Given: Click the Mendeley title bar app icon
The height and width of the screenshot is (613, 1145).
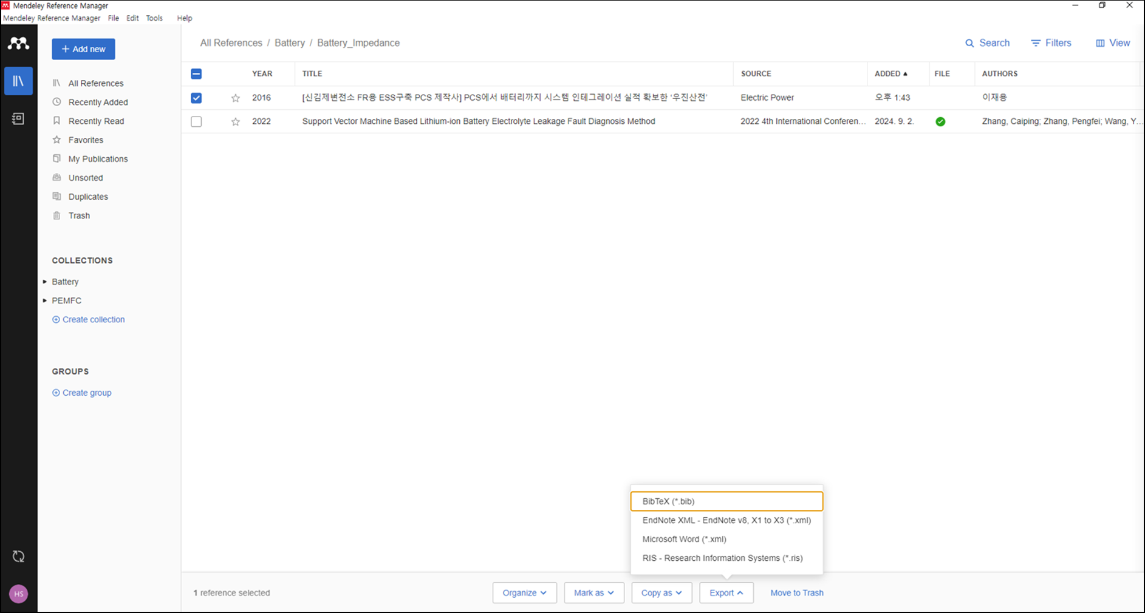Looking at the screenshot, I should [x=5, y=5].
